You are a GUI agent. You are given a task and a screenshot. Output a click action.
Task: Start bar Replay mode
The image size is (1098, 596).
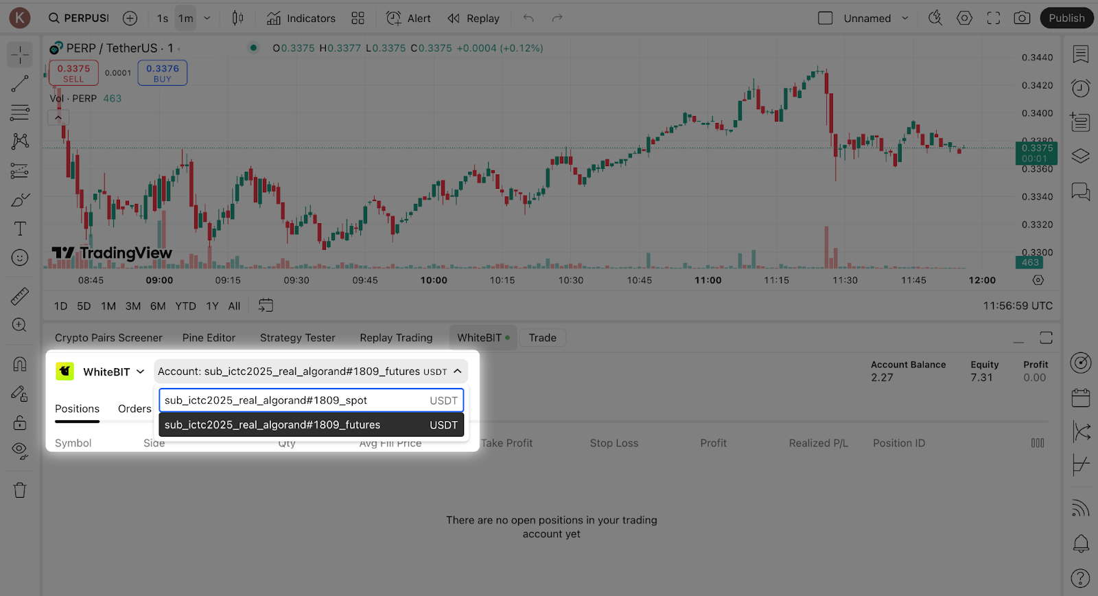[x=474, y=19]
